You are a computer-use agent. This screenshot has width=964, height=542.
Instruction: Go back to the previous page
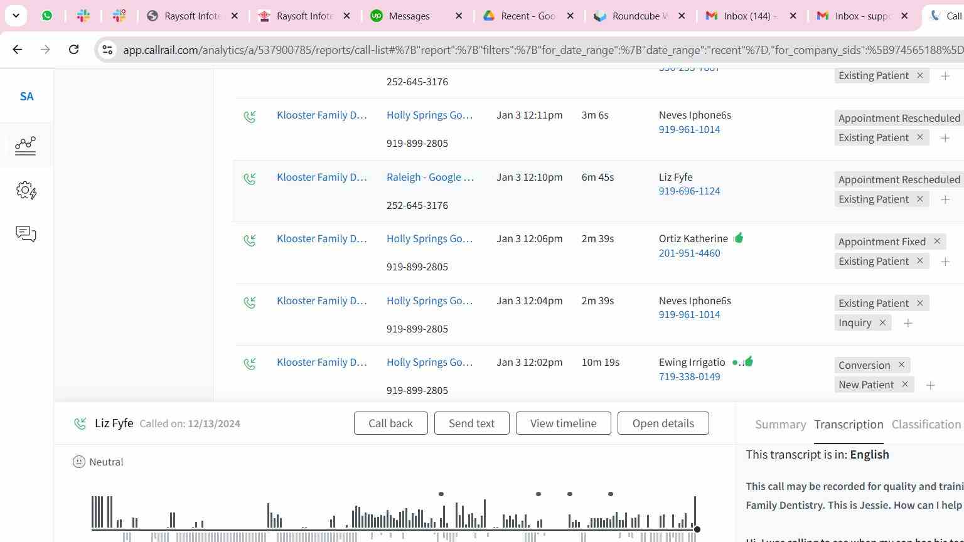pyautogui.click(x=18, y=50)
